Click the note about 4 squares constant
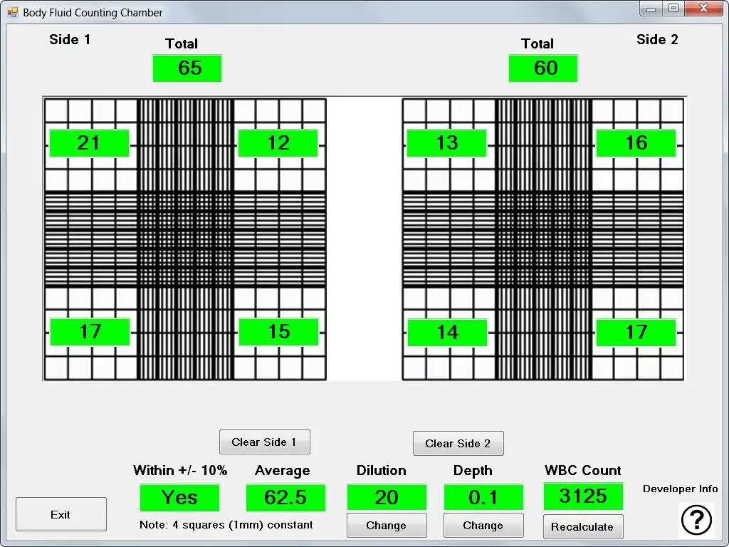This screenshot has height=547, width=729. [x=226, y=525]
